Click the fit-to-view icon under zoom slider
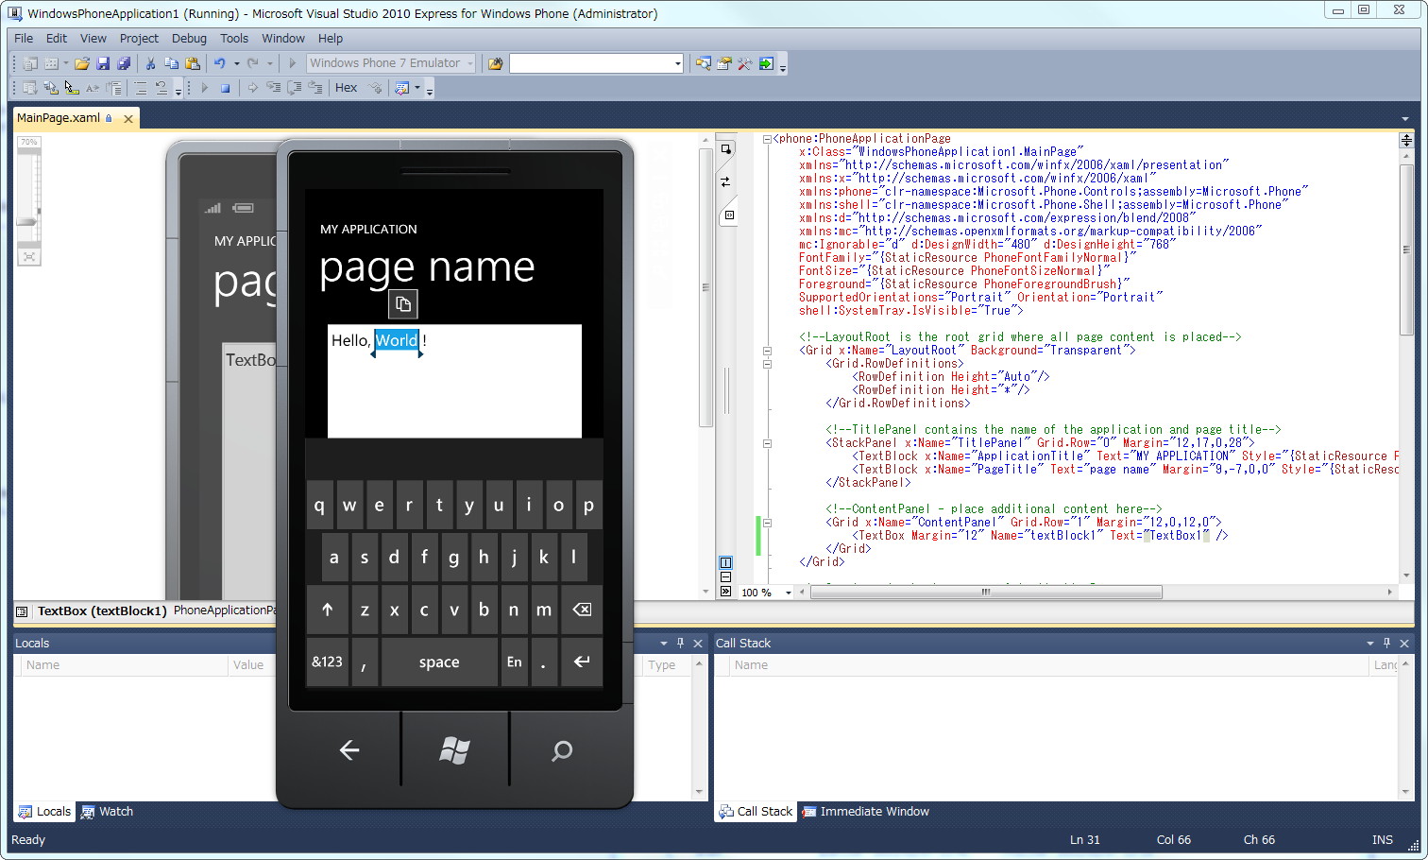Image resolution: width=1428 pixels, height=860 pixels. 29,256
